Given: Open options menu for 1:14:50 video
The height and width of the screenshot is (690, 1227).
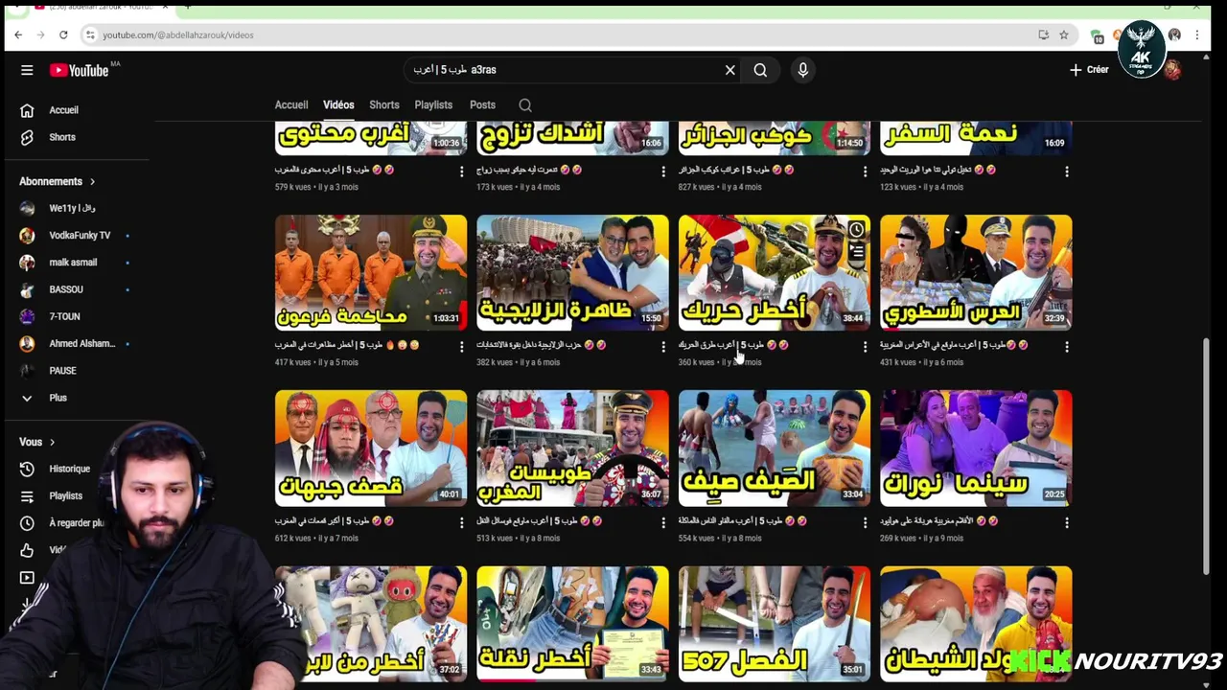Looking at the screenshot, I should 865,172.
